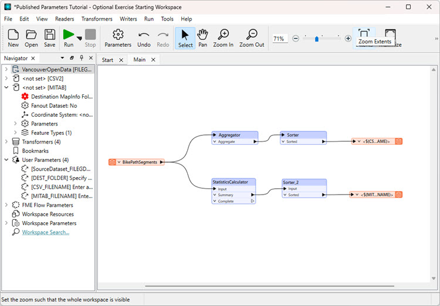Screen dimensions: 440x306
Task: Click the Zoom Extents toolbar icon
Action: (364, 33)
